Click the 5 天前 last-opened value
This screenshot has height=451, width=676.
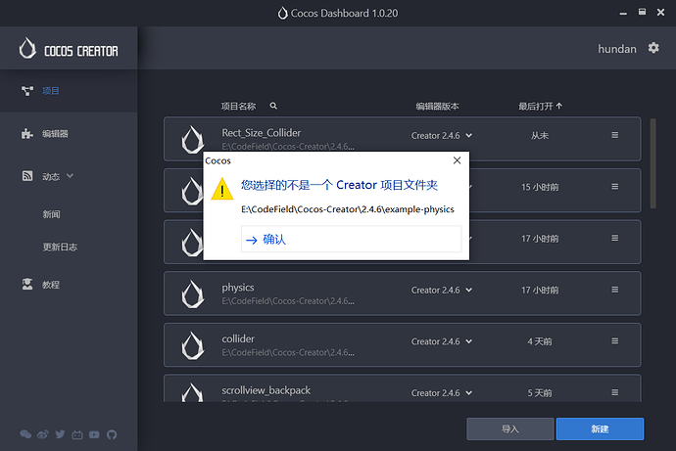tap(540, 393)
